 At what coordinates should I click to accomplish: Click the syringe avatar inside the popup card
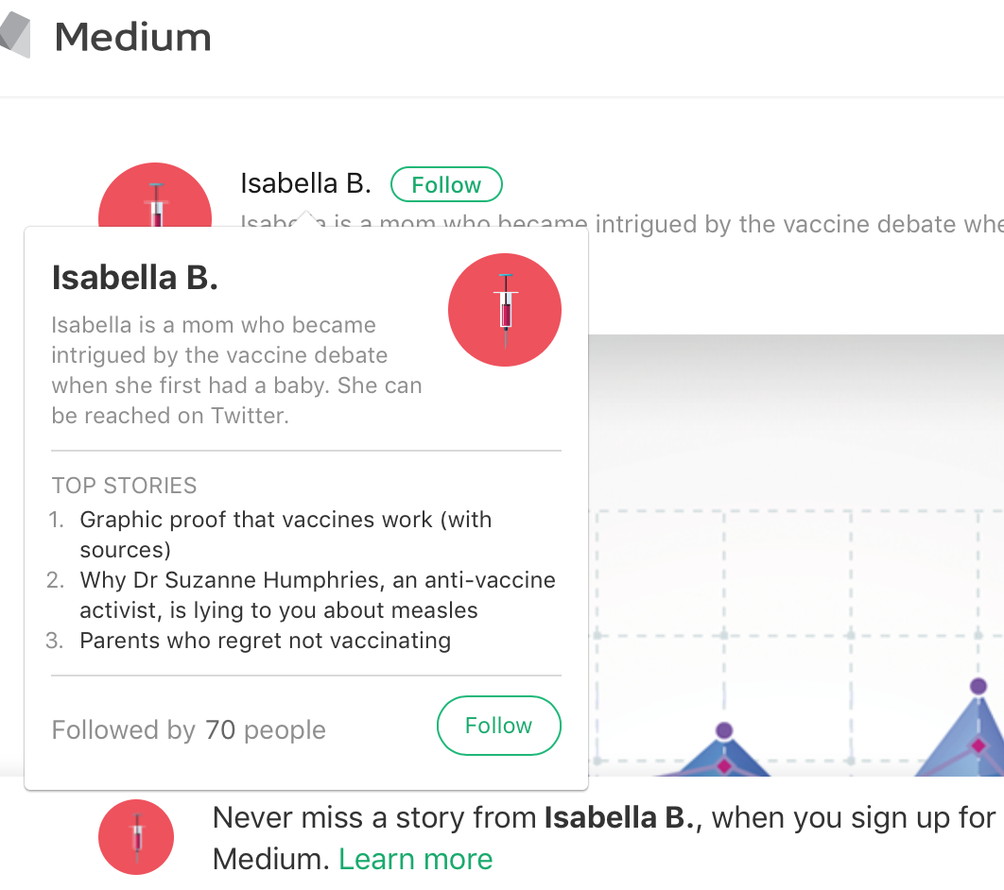(x=504, y=310)
